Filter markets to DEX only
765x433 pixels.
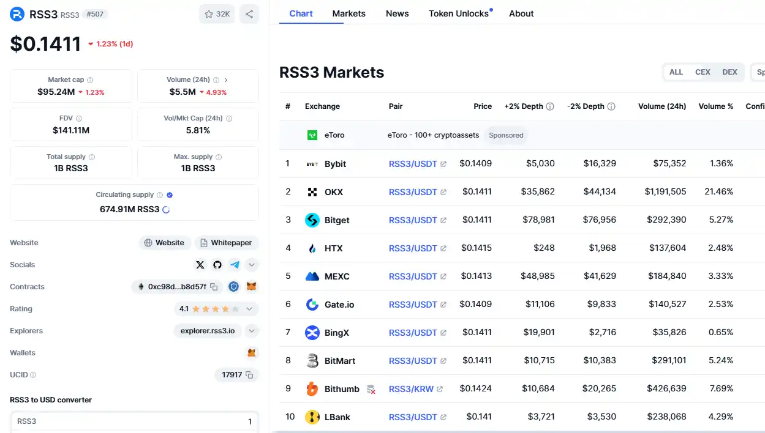click(x=729, y=72)
